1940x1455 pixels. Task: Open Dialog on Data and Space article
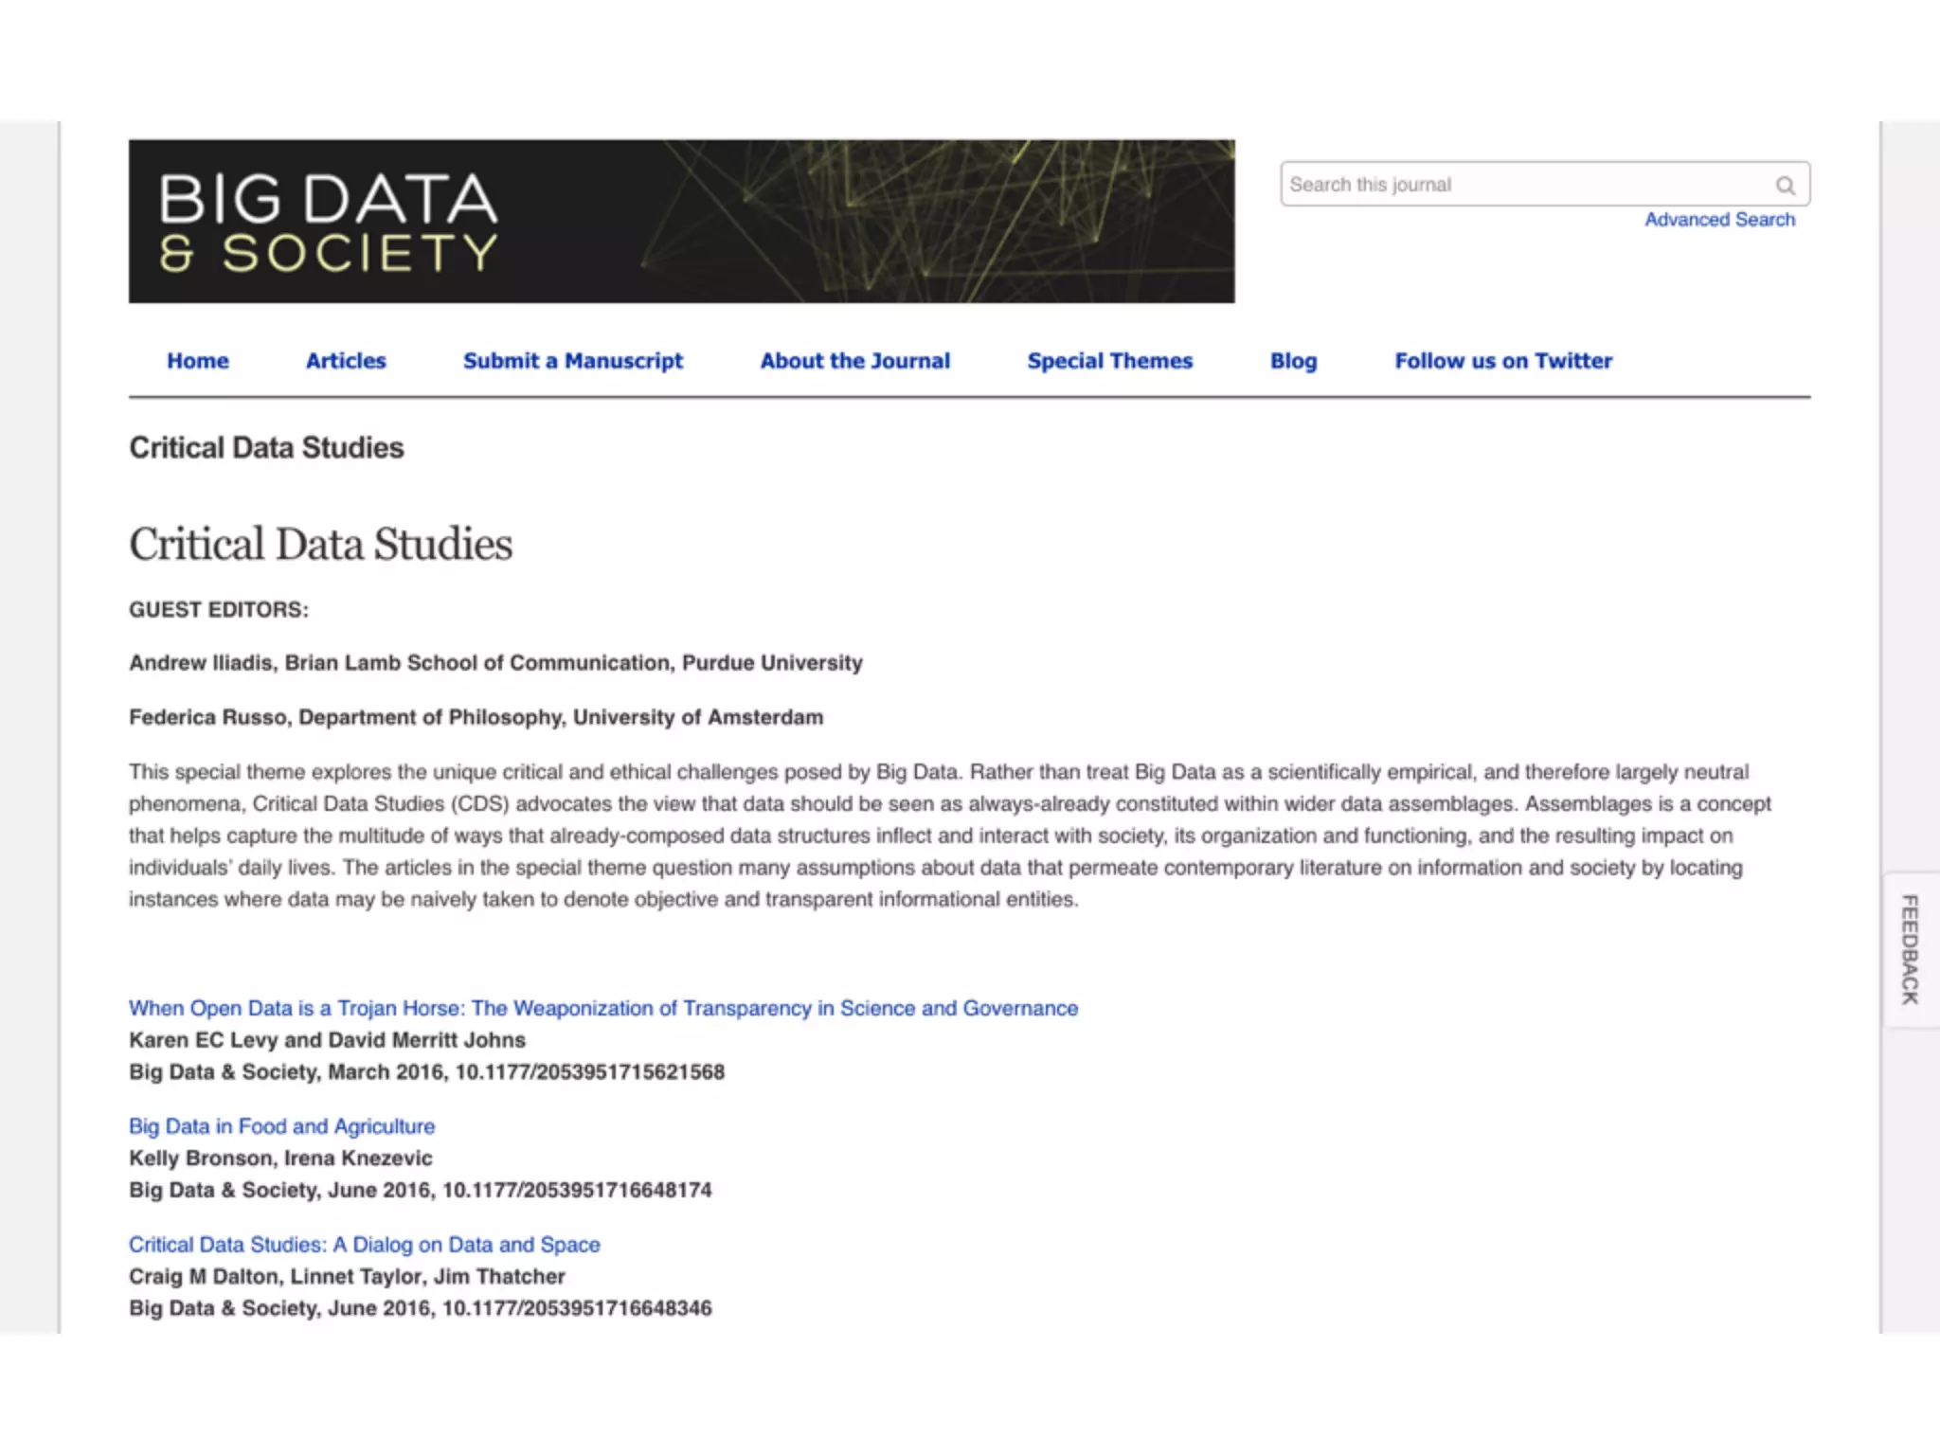click(x=364, y=1245)
